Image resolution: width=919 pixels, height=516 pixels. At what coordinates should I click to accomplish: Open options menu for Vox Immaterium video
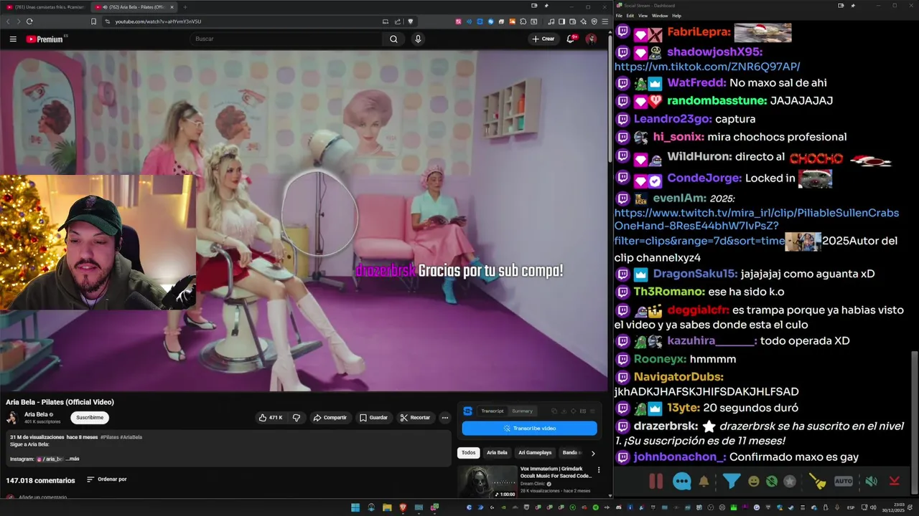click(x=599, y=470)
